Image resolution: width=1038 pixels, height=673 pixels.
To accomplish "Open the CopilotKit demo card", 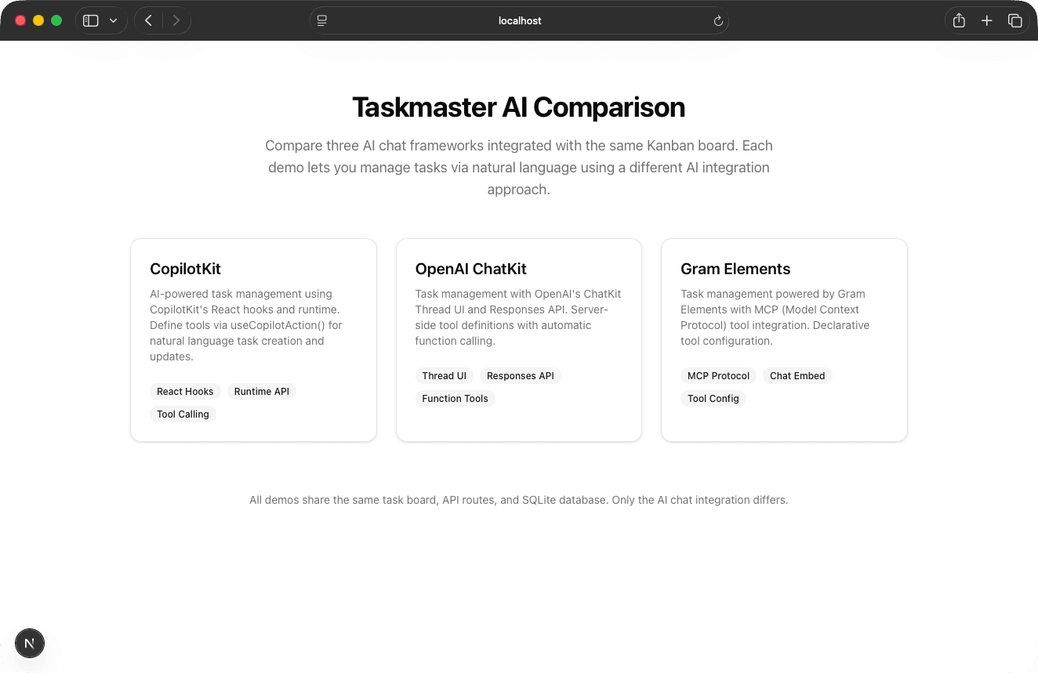I will pyautogui.click(x=253, y=340).
